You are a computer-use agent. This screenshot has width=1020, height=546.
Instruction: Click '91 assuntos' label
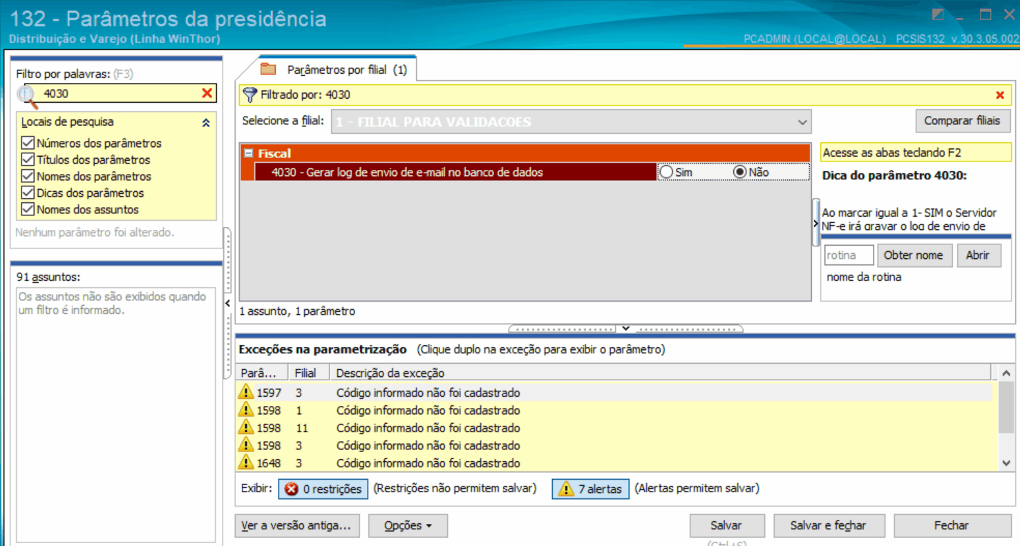point(48,277)
